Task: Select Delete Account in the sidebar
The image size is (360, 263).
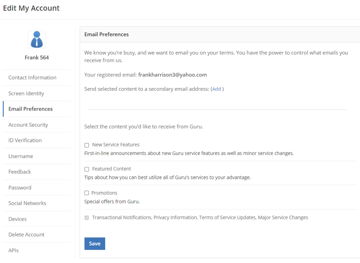Action: coord(26,234)
